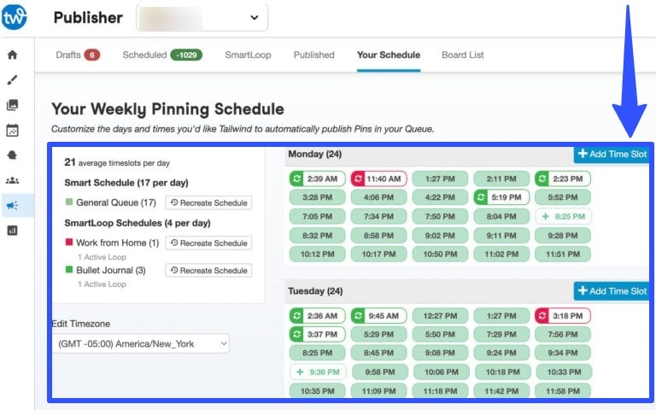Image resolution: width=656 pixels, height=410 pixels.
Task: Click Add Time Slot for Monday
Action: [612, 154]
